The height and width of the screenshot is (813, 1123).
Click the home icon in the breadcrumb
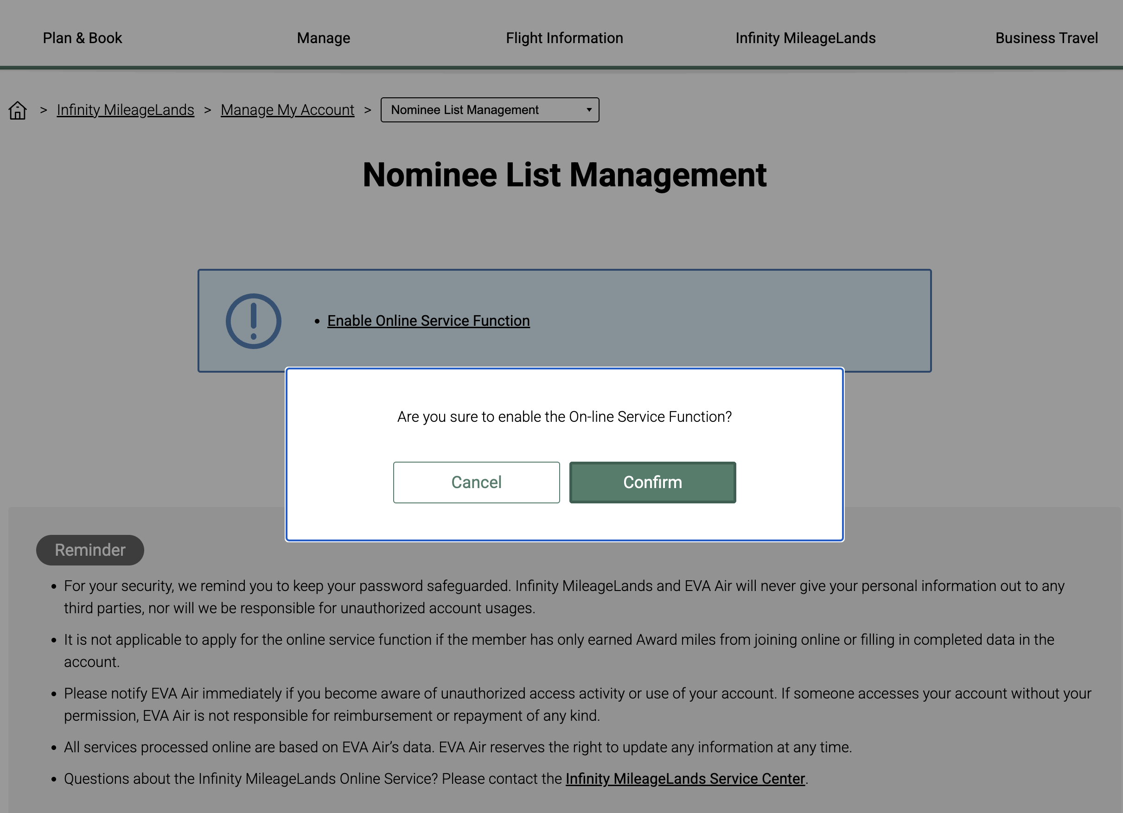click(18, 110)
